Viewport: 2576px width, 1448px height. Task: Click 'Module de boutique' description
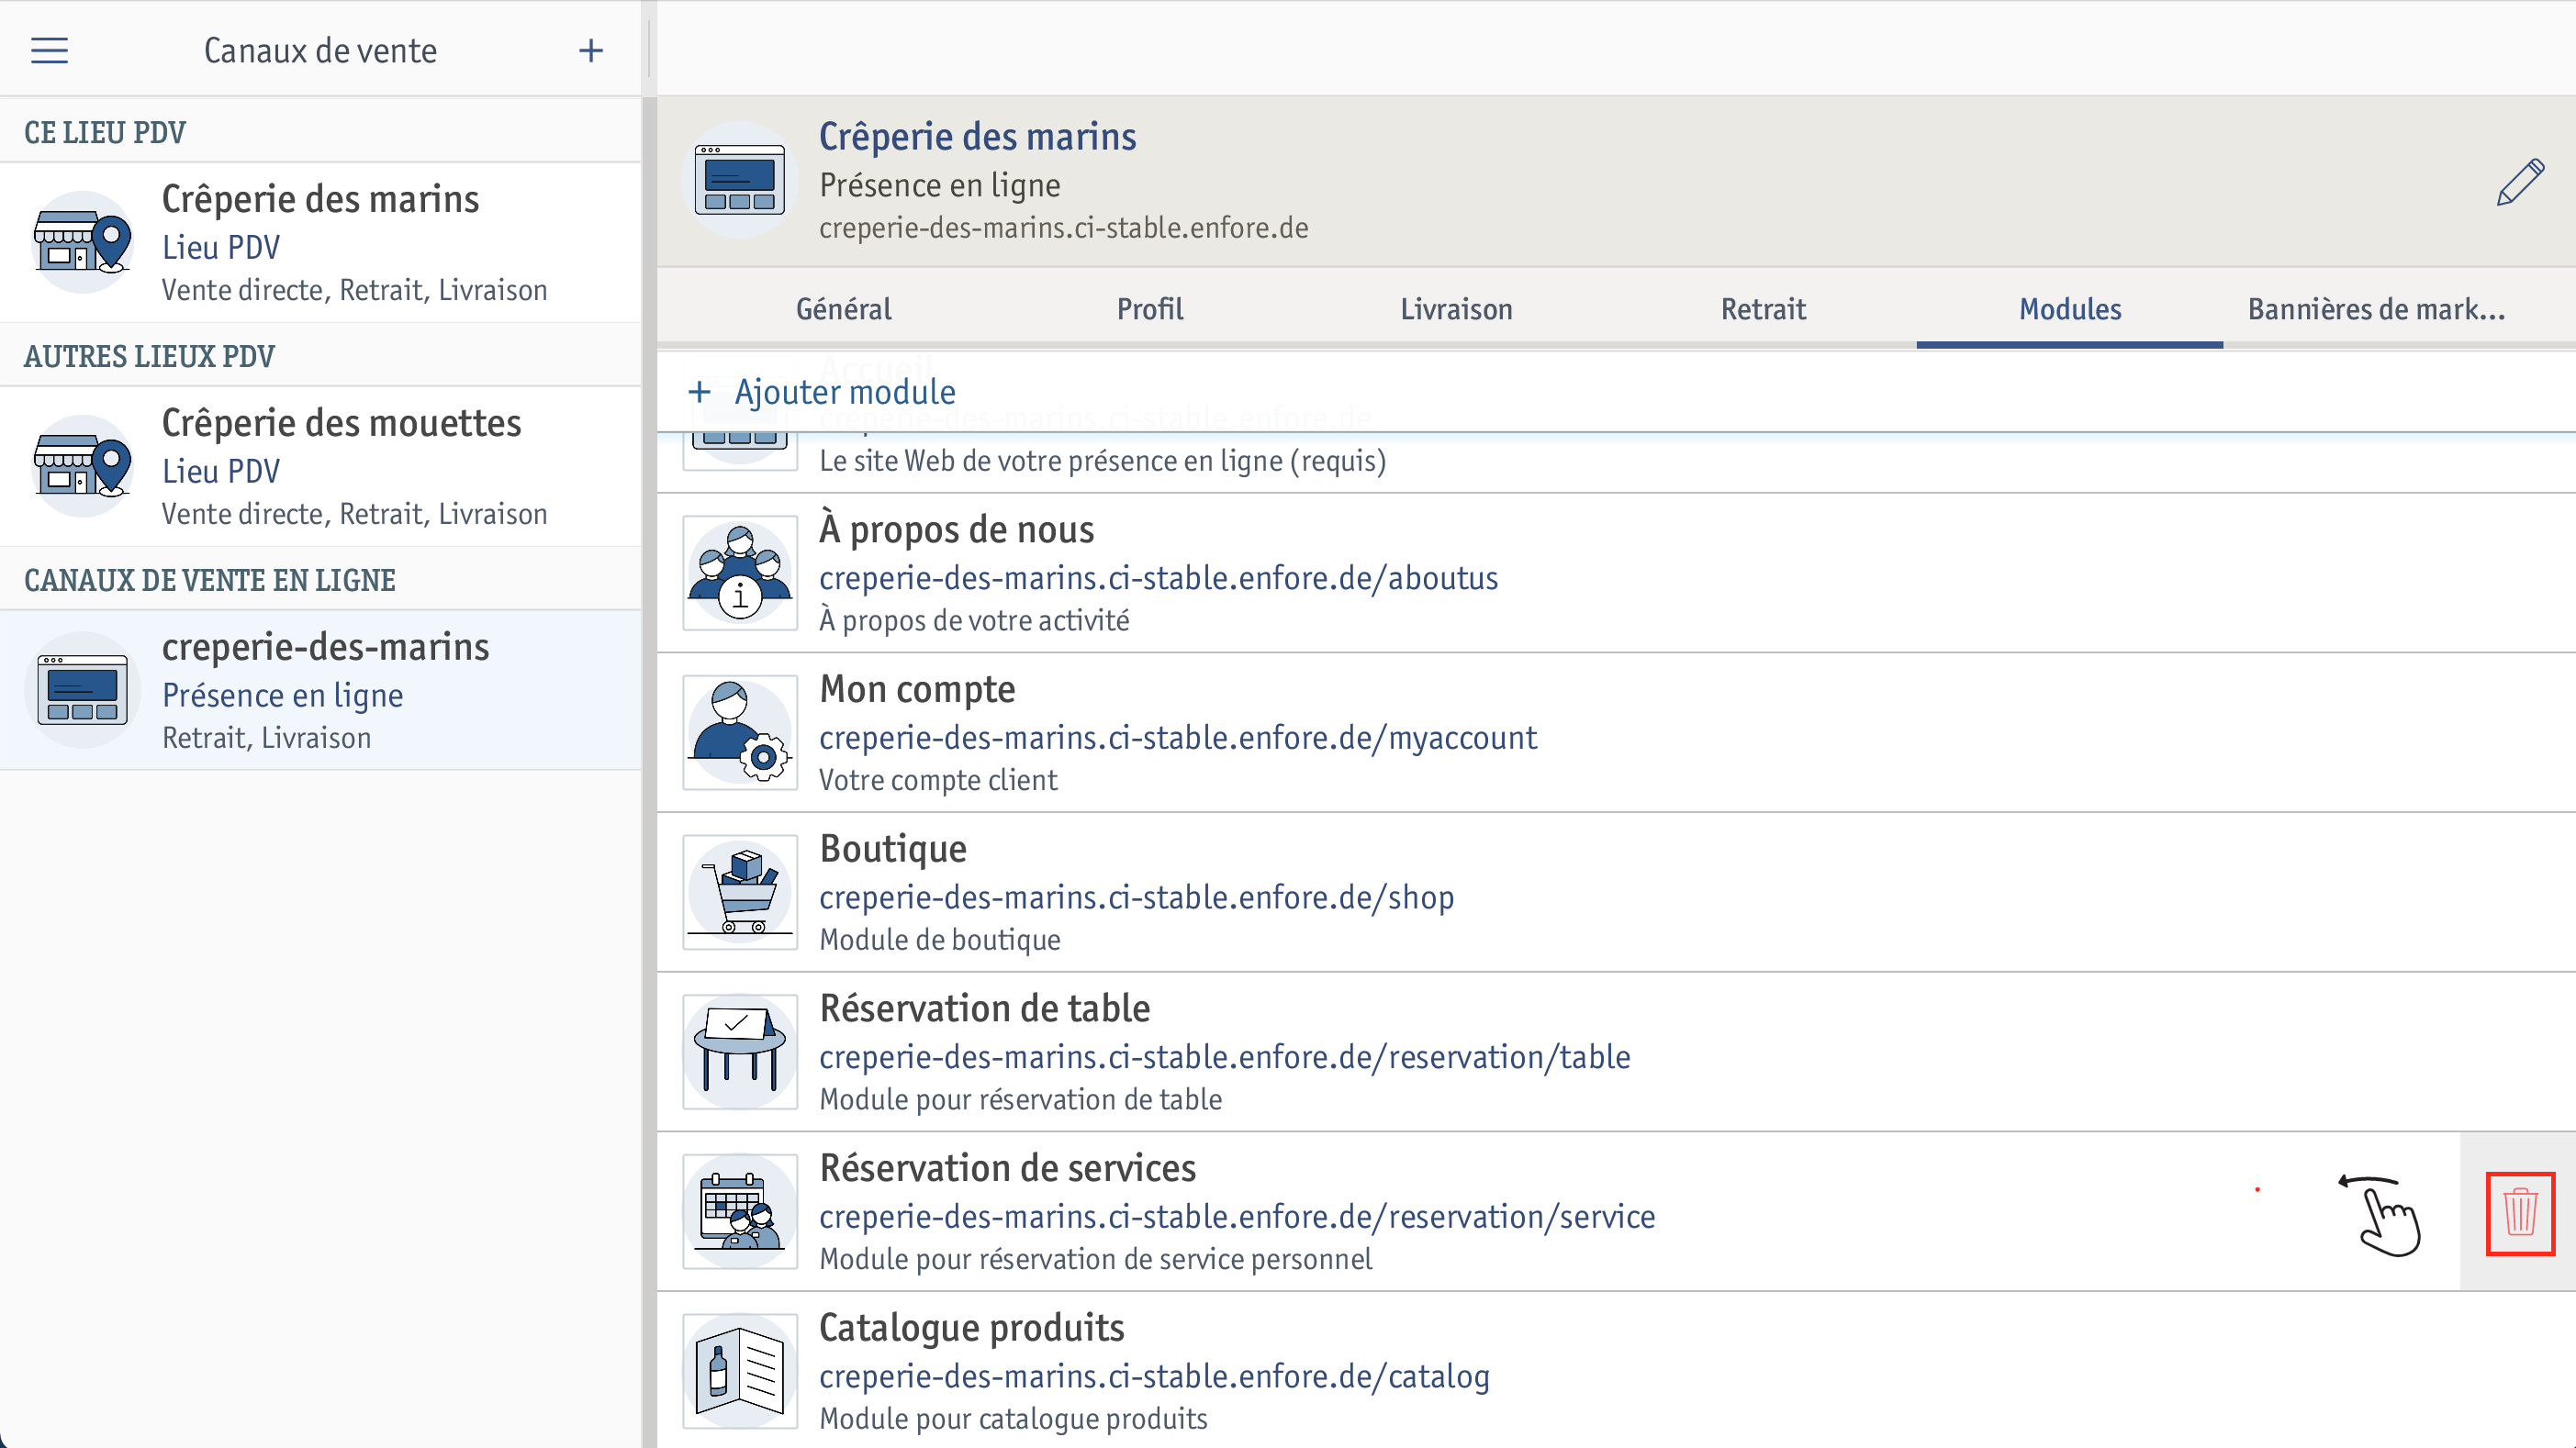pos(939,941)
